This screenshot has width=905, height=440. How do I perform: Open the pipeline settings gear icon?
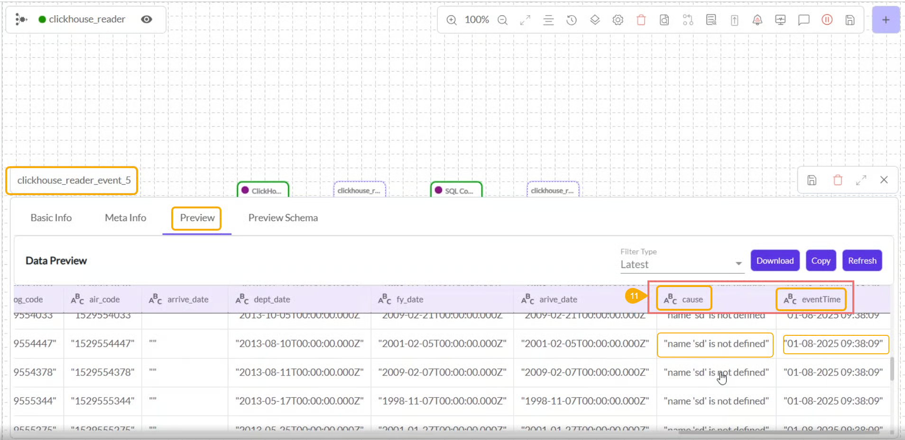[618, 20]
